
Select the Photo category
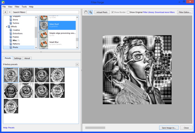(15, 47)
